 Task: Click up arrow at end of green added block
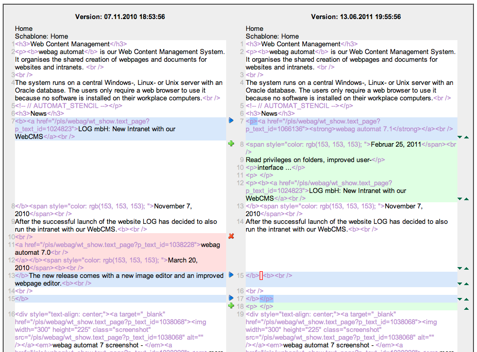466,199
